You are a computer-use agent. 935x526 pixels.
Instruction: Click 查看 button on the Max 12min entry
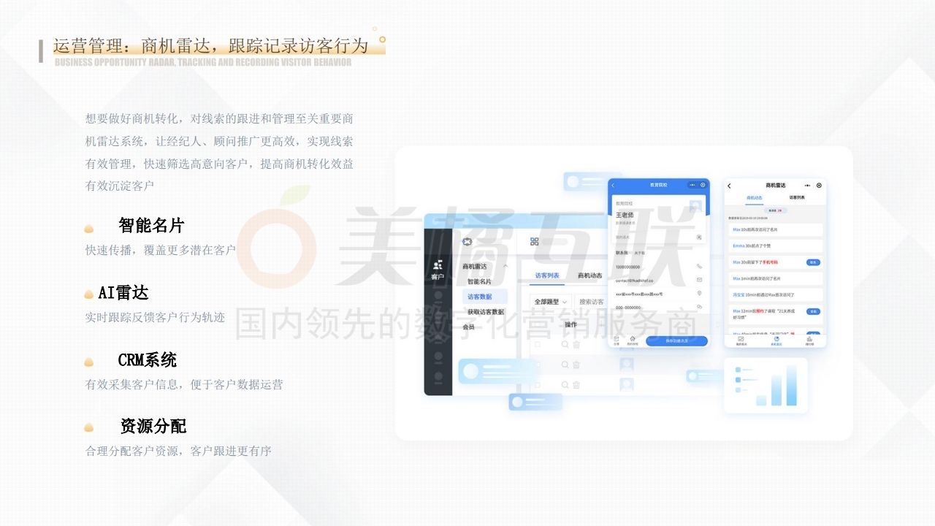[x=813, y=311]
